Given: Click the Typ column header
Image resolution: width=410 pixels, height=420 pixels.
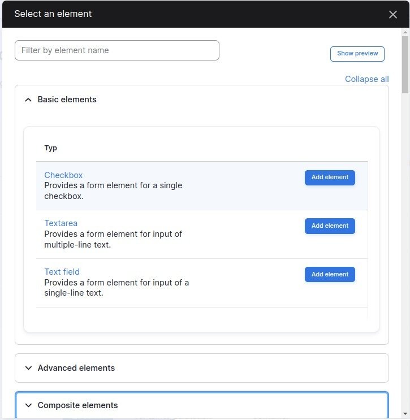Looking at the screenshot, I should click(51, 148).
